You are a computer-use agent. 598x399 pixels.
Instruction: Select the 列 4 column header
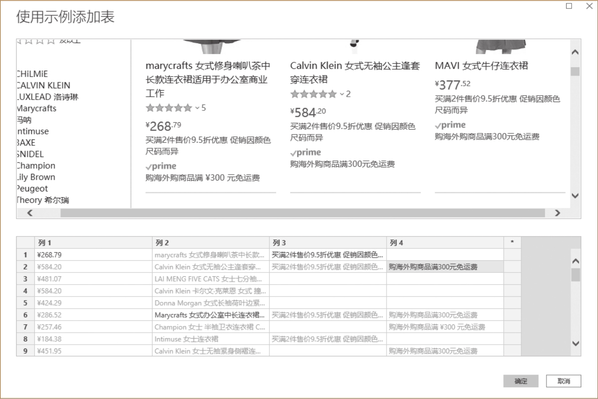(445, 242)
